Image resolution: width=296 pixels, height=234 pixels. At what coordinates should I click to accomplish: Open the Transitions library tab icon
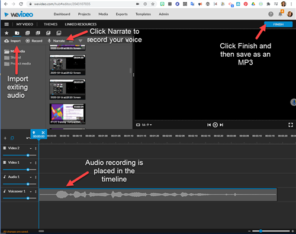[48, 33]
